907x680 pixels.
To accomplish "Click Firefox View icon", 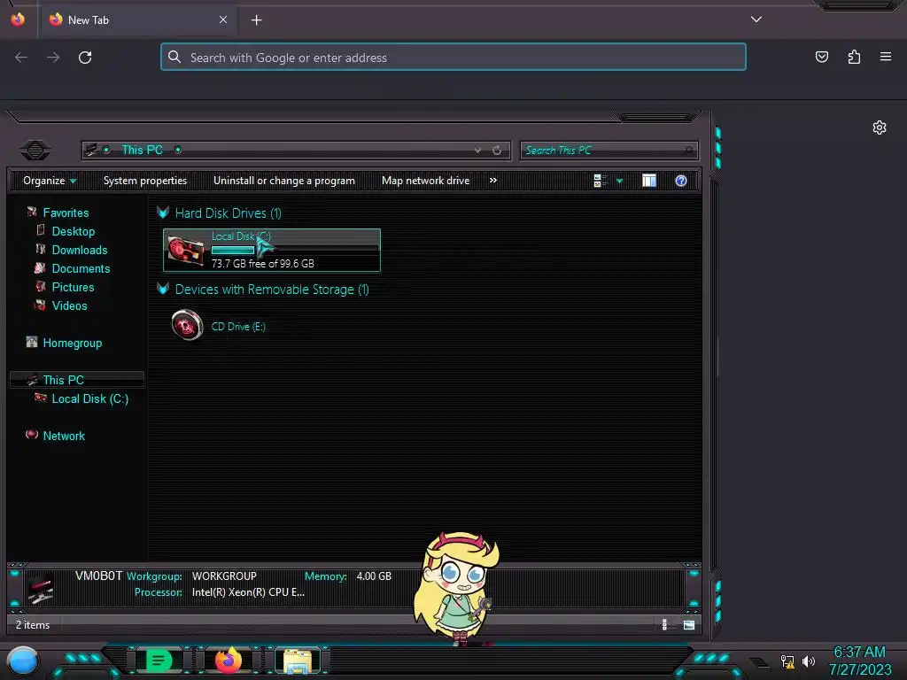I will coord(18,19).
